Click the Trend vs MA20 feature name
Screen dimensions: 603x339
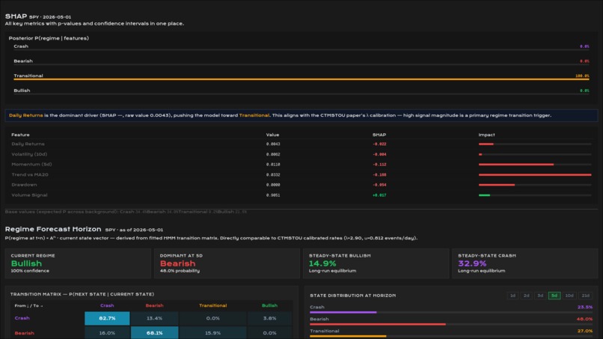(x=30, y=174)
